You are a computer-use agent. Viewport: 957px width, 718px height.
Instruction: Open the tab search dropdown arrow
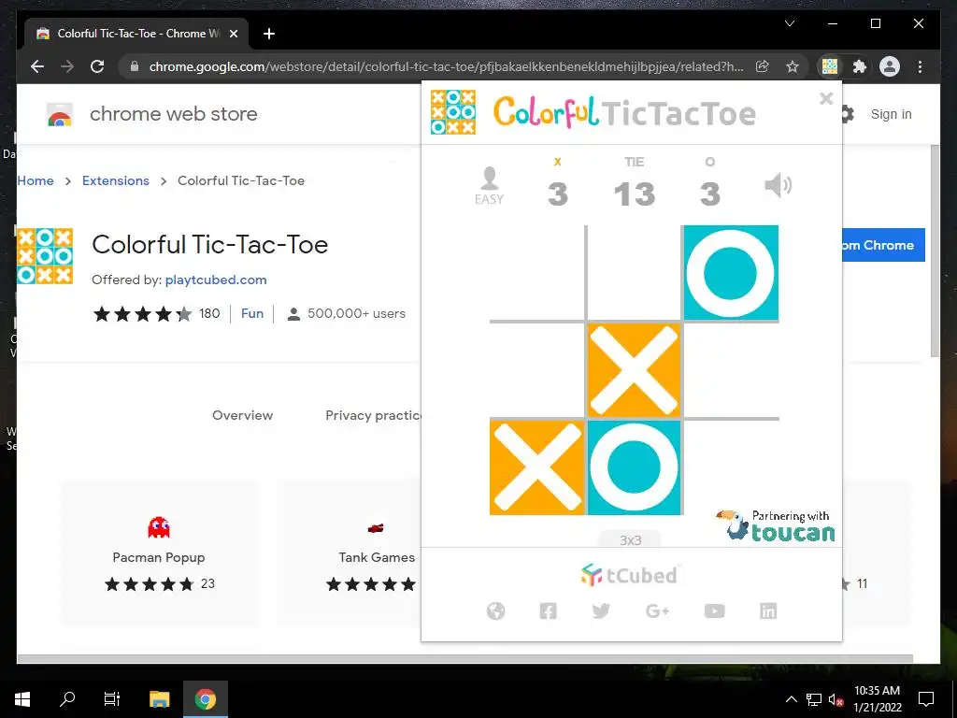[x=789, y=23]
